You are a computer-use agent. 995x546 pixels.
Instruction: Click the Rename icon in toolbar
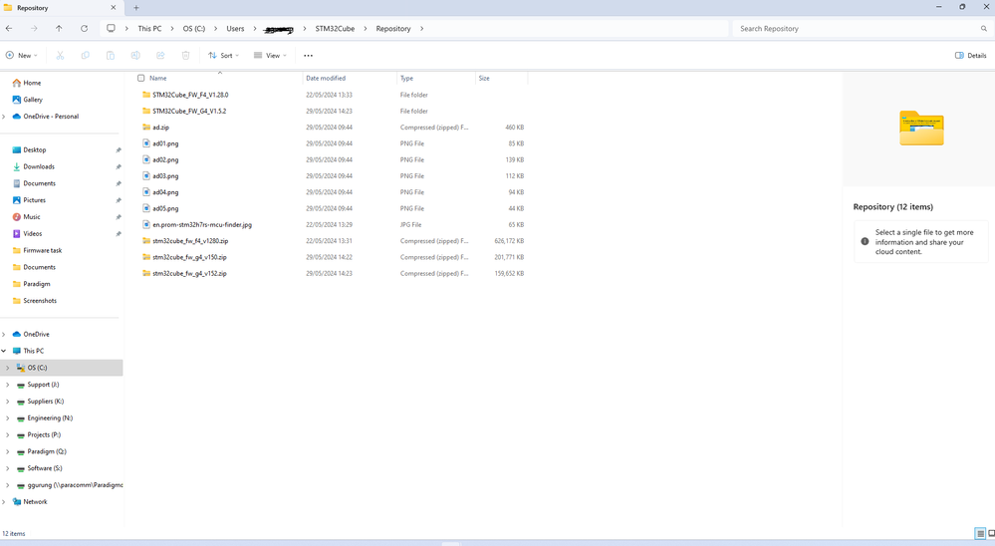coord(135,55)
